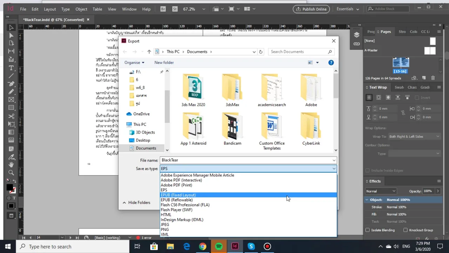The image size is (449, 253).
Task: Select the Eyedropper tool
Action: point(11,157)
